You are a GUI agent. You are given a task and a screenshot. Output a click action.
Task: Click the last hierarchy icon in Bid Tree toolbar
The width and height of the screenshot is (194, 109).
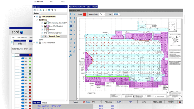55,10
